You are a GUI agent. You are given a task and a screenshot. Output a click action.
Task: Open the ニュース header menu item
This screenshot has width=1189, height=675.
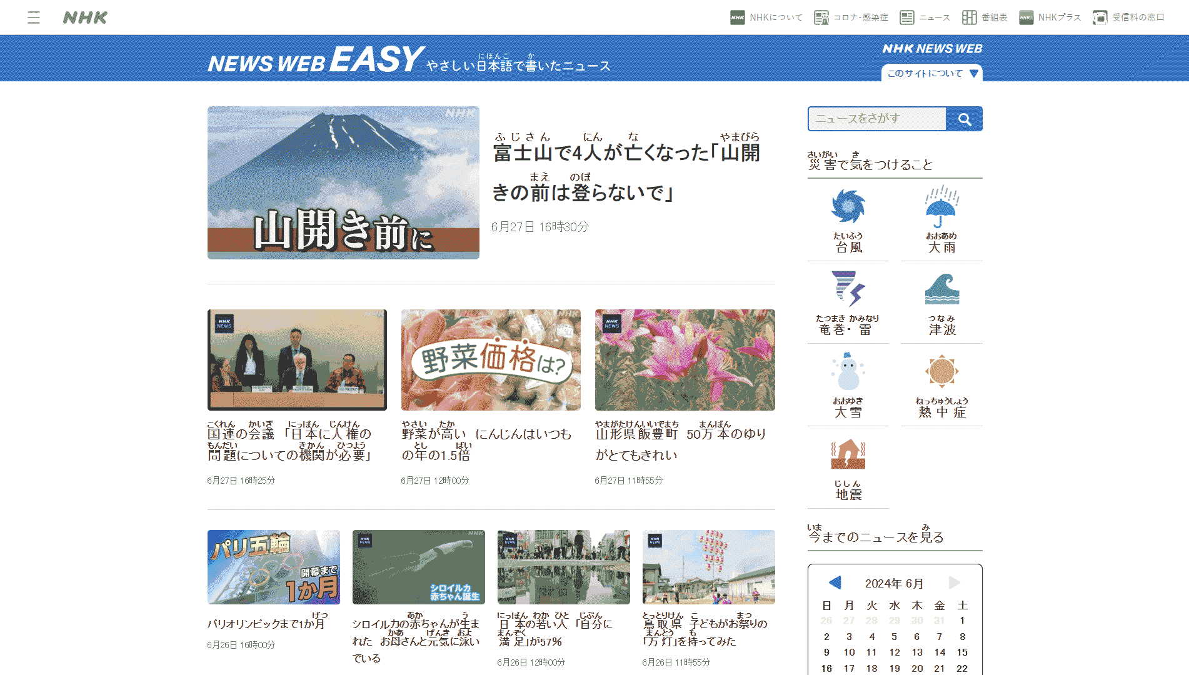[x=925, y=17]
